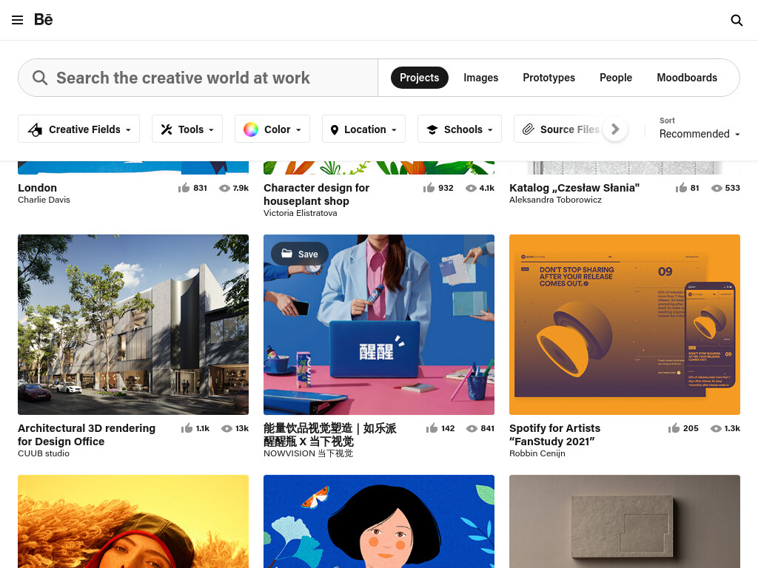The image size is (758, 568).
Task: Click the eye icon beside 533
Action: 717,189
